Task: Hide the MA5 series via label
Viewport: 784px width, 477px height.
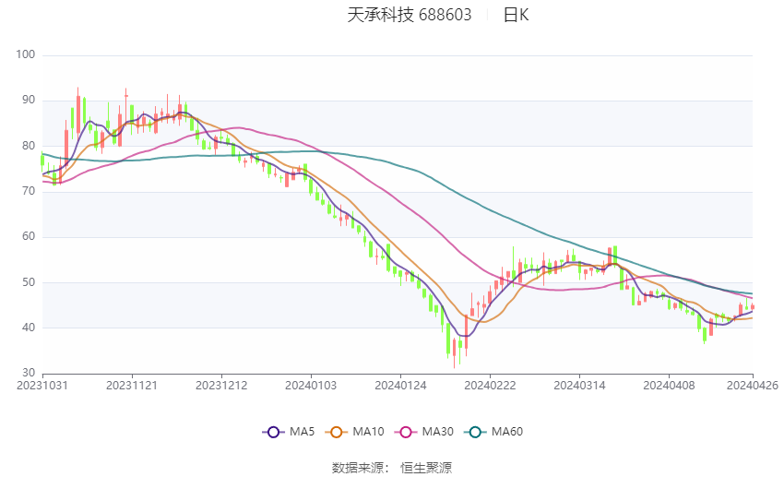Action: tap(302, 432)
